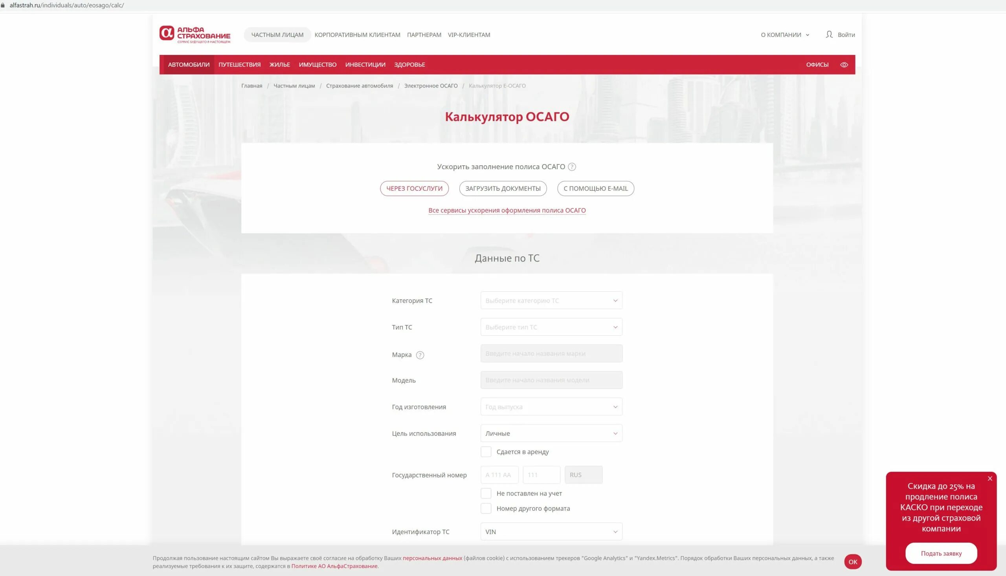Toggle the visually impaired eye icon
Screen dimensions: 1006x576
point(844,65)
